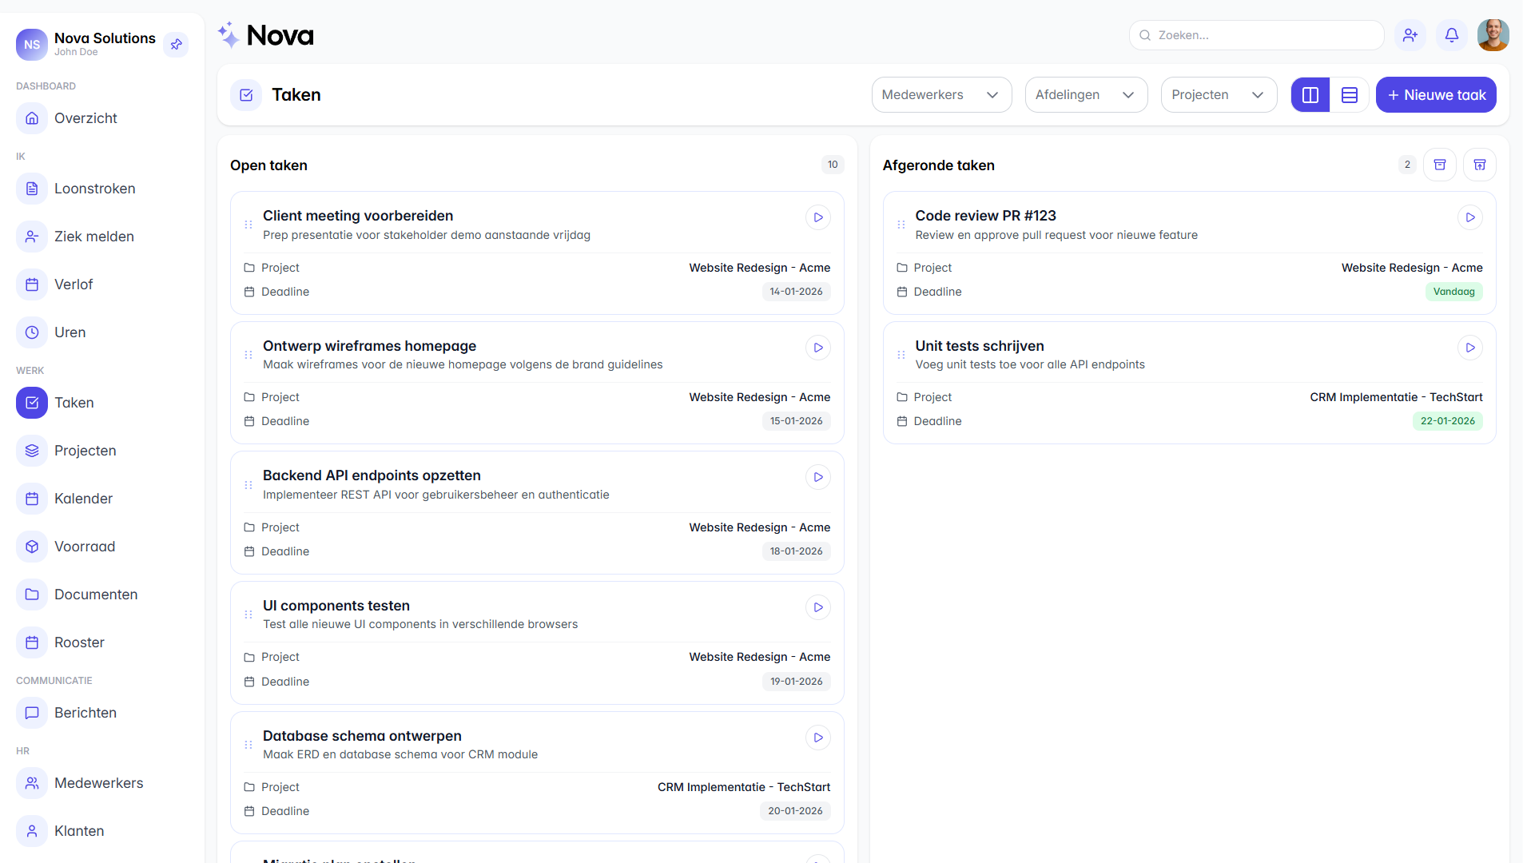Open Berichten under Communicatie
Image resolution: width=1523 pixels, height=863 pixels.
[x=85, y=712]
